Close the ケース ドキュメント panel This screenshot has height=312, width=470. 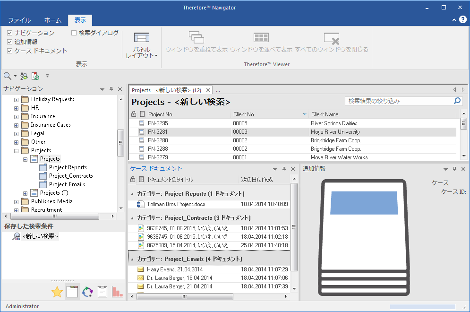click(x=293, y=169)
